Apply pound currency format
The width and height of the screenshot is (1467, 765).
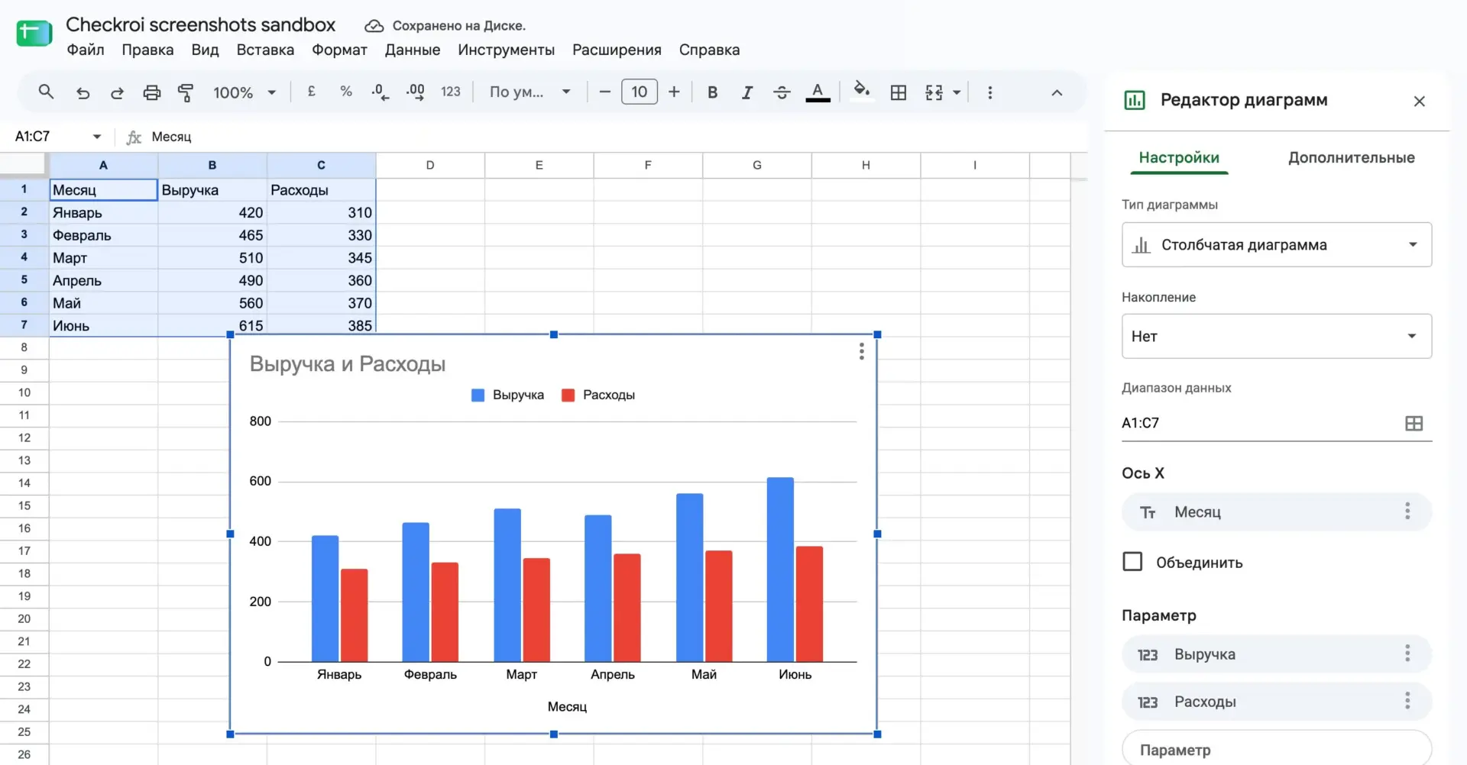point(312,92)
